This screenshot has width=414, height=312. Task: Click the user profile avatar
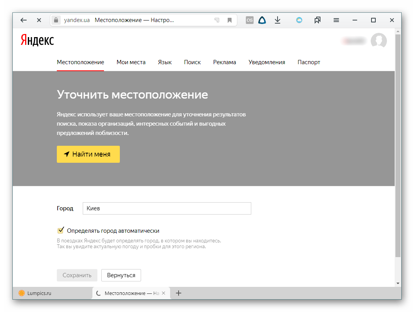click(378, 41)
